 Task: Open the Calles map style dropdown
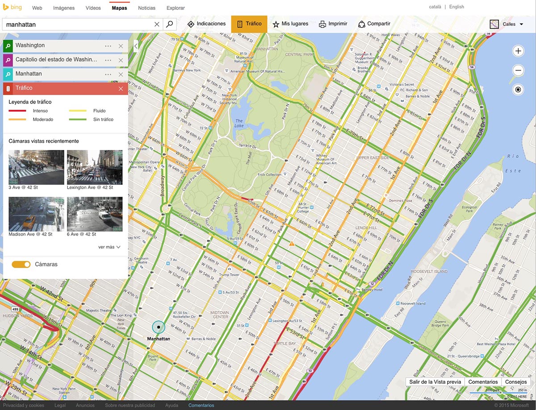pyautogui.click(x=507, y=24)
